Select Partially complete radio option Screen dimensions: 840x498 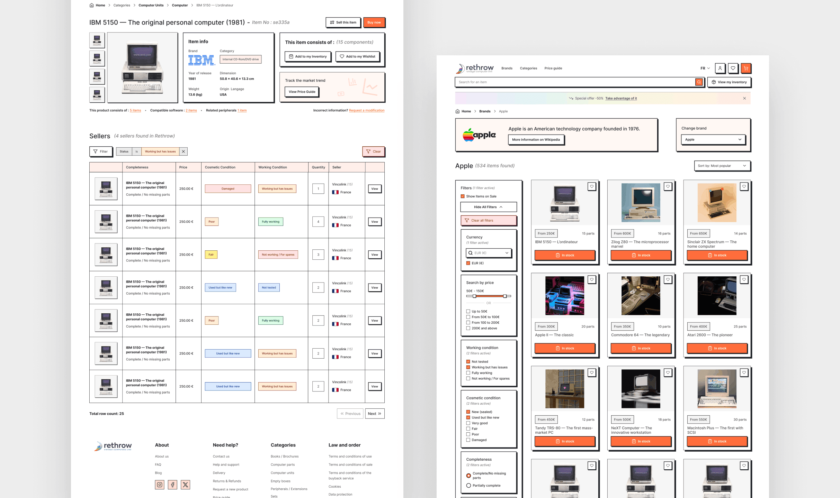coord(468,485)
